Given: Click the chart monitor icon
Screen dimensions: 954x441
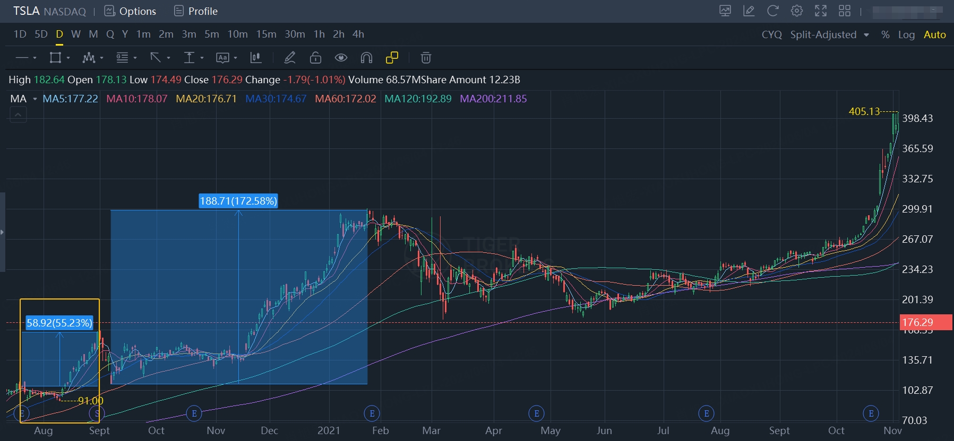Looking at the screenshot, I should pos(725,11).
